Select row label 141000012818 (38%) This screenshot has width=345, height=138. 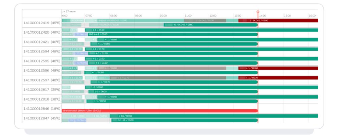click(42, 99)
